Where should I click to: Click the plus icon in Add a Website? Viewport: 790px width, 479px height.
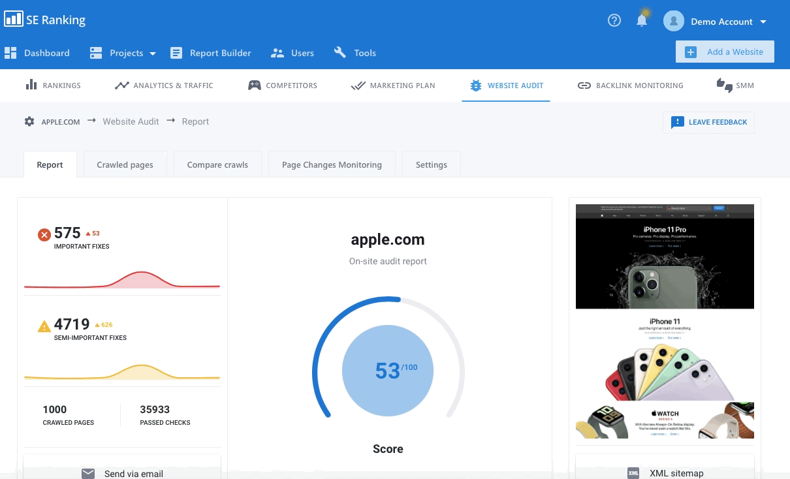[x=691, y=52]
